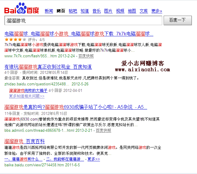This screenshot has width=197, height=174.
Task: Click 4个回答 - 提问时间 info line
Action: [36, 72]
